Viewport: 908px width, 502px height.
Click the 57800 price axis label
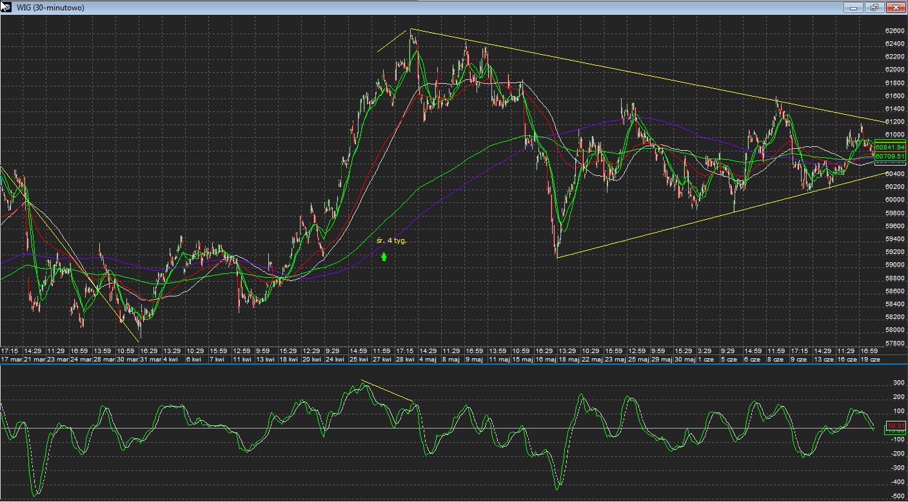[894, 343]
